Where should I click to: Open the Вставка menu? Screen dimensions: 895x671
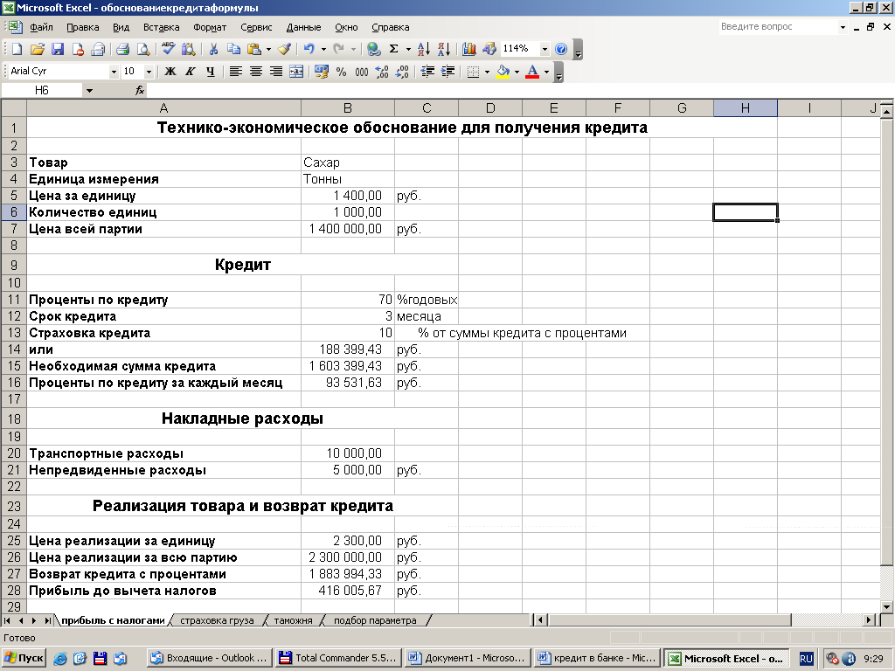pyautogui.click(x=161, y=27)
